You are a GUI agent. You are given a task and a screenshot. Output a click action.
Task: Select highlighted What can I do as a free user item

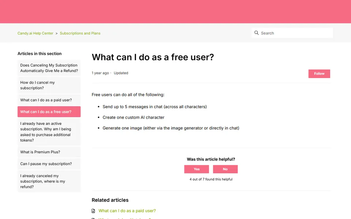click(x=49, y=112)
